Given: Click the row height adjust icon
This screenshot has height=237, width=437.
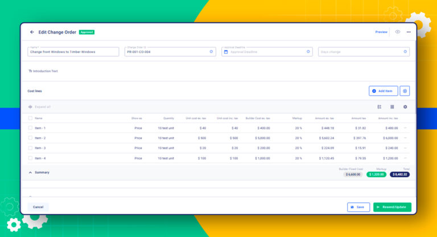Looking at the screenshot, I should coord(380,107).
